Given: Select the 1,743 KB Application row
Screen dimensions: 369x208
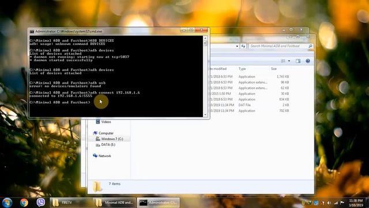Looking at the screenshot, I should pos(248,77).
